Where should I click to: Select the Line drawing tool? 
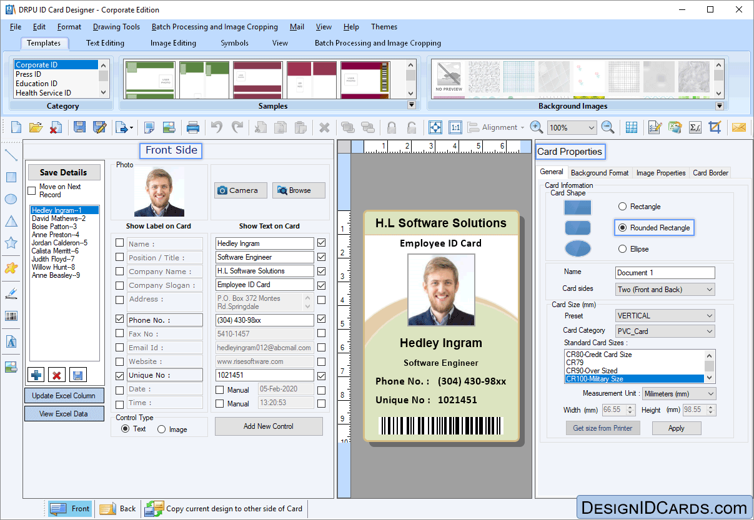[x=11, y=155]
